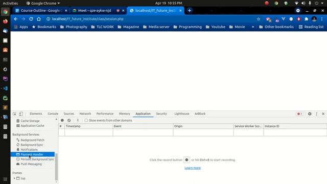Open Firefox from the Ubuntu dock
The height and width of the screenshot is (184, 327).
[x=5, y=21]
